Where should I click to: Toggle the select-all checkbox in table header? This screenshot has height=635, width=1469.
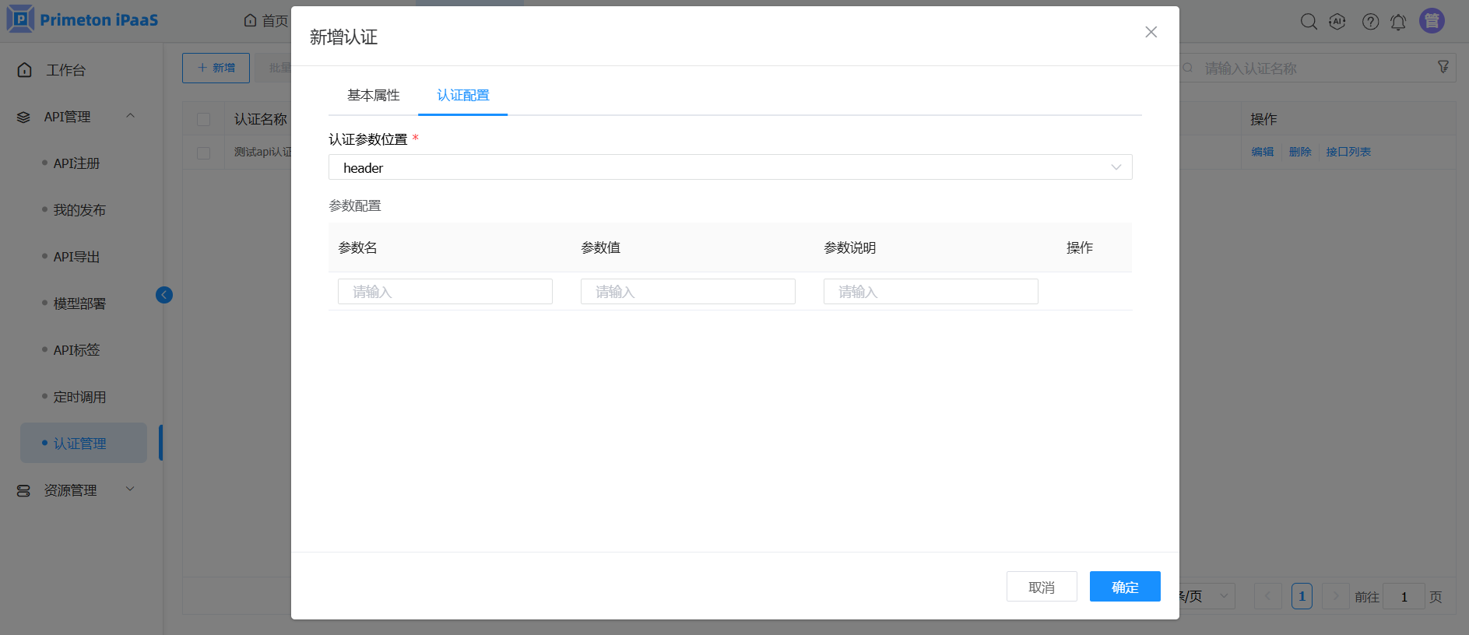tap(204, 119)
